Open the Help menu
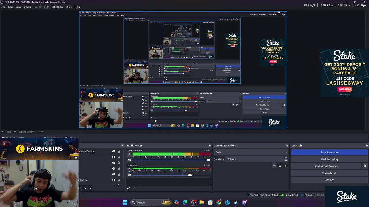The height and width of the screenshot is (207, 369). [x=77, y=7]
